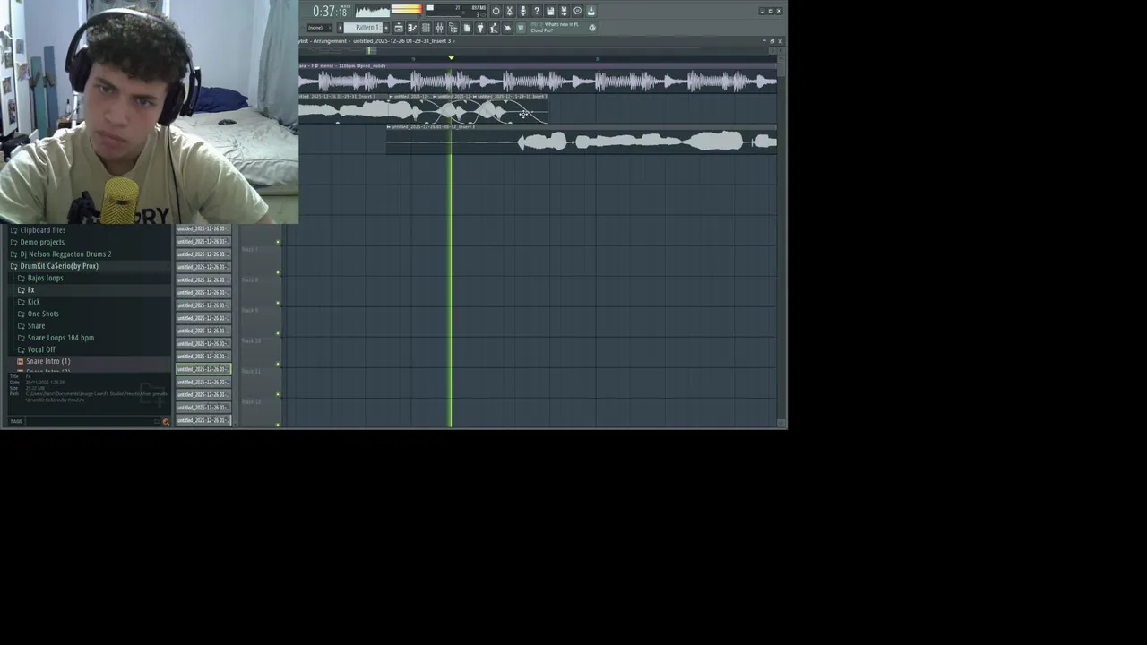Click the arrow left of Pattern 1
This screenshot has width=1147, height=645.
click(341, 28)
